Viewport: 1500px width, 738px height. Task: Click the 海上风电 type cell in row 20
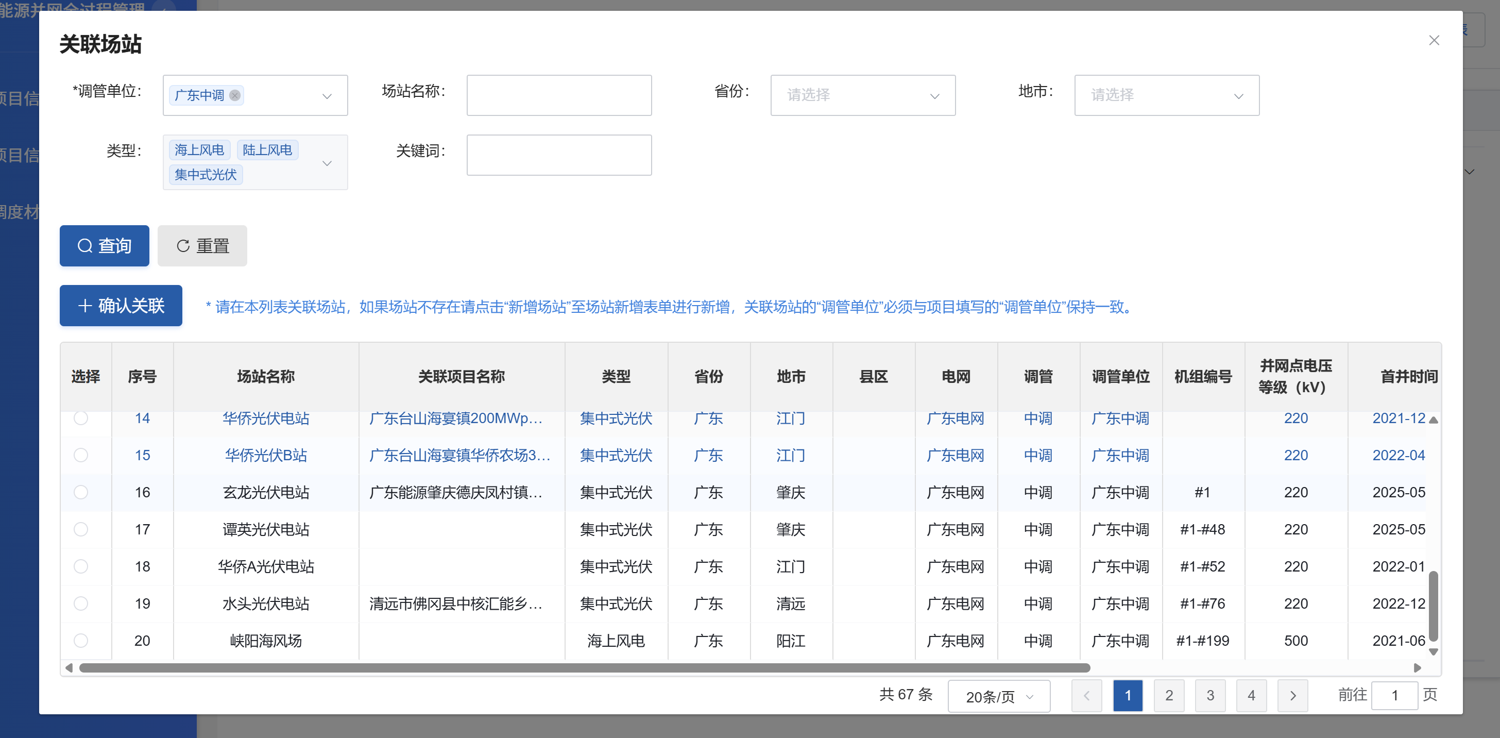click(x=616, y=641)
